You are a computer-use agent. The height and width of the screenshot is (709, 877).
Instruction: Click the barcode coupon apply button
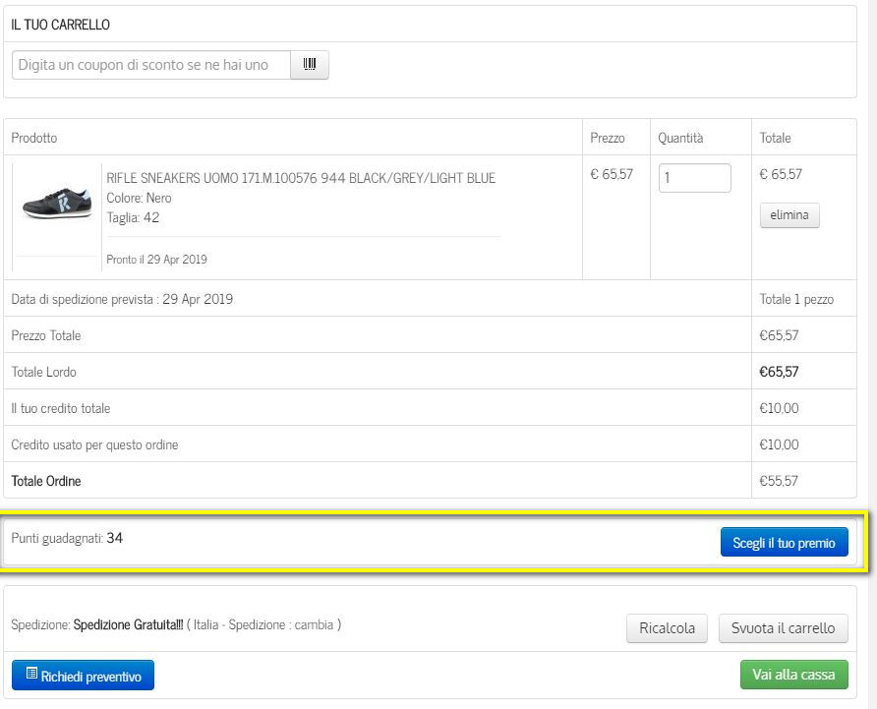click(x=310, y=65)
